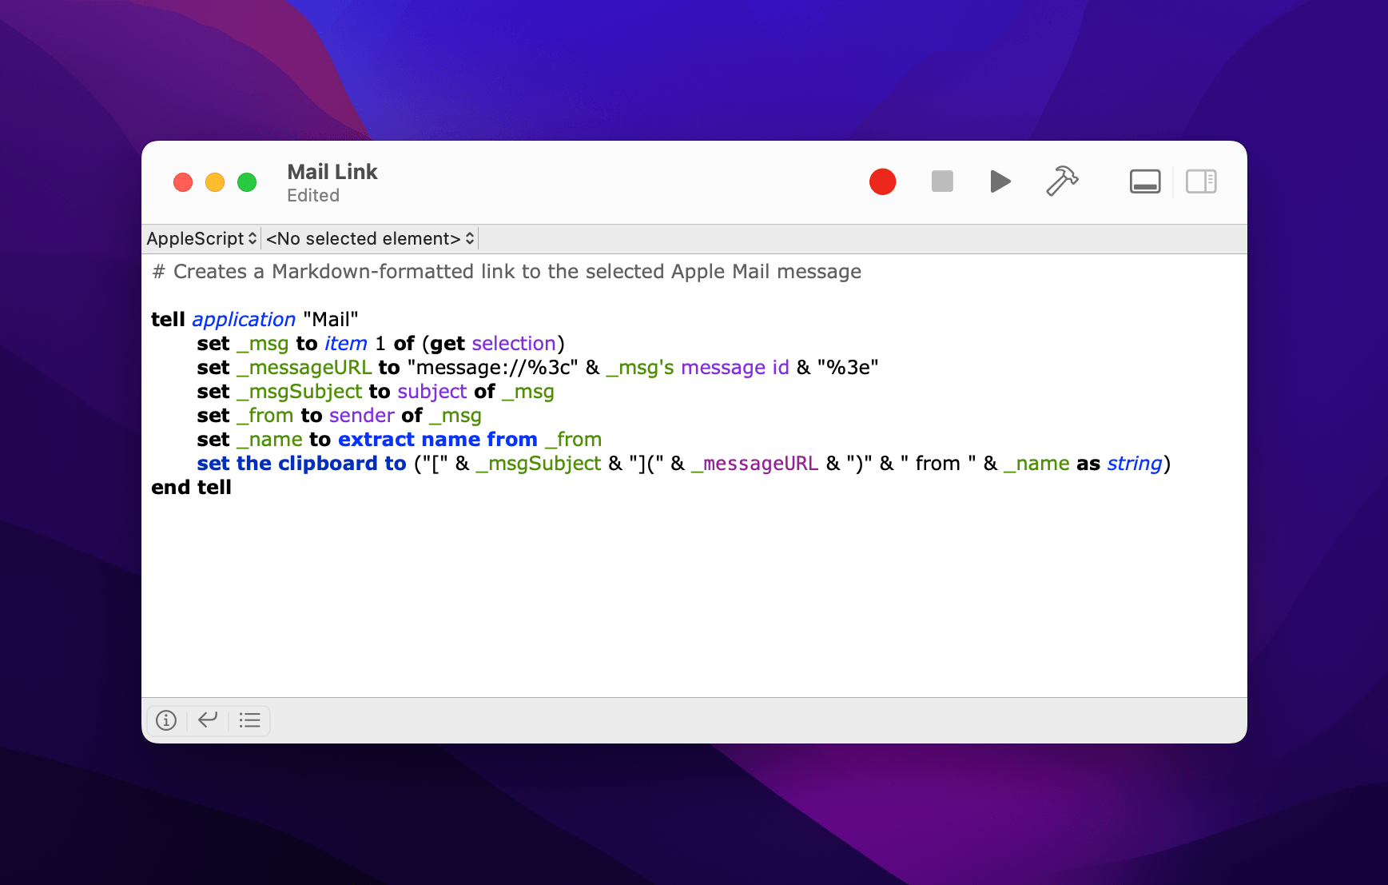Click the comment line about Markdown-formatted link
The width and height of the screenshot is (1388, 885).
[507, 272]
